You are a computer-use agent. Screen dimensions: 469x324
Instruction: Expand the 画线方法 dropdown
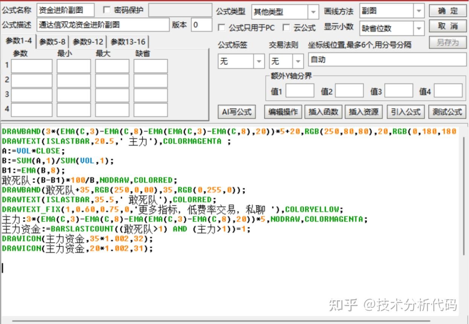click(419, 11)
